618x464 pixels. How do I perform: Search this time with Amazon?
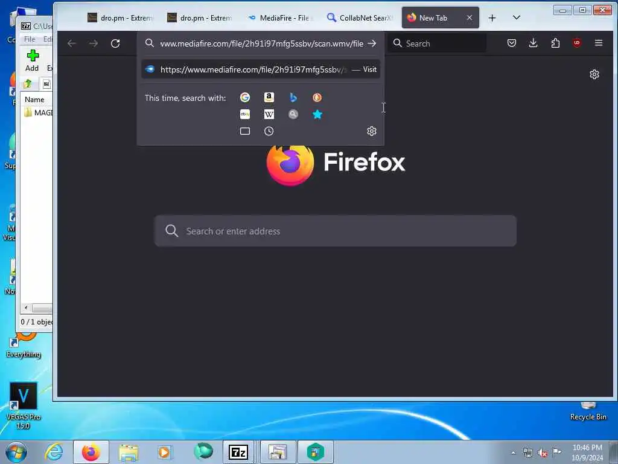click(269, 97)
